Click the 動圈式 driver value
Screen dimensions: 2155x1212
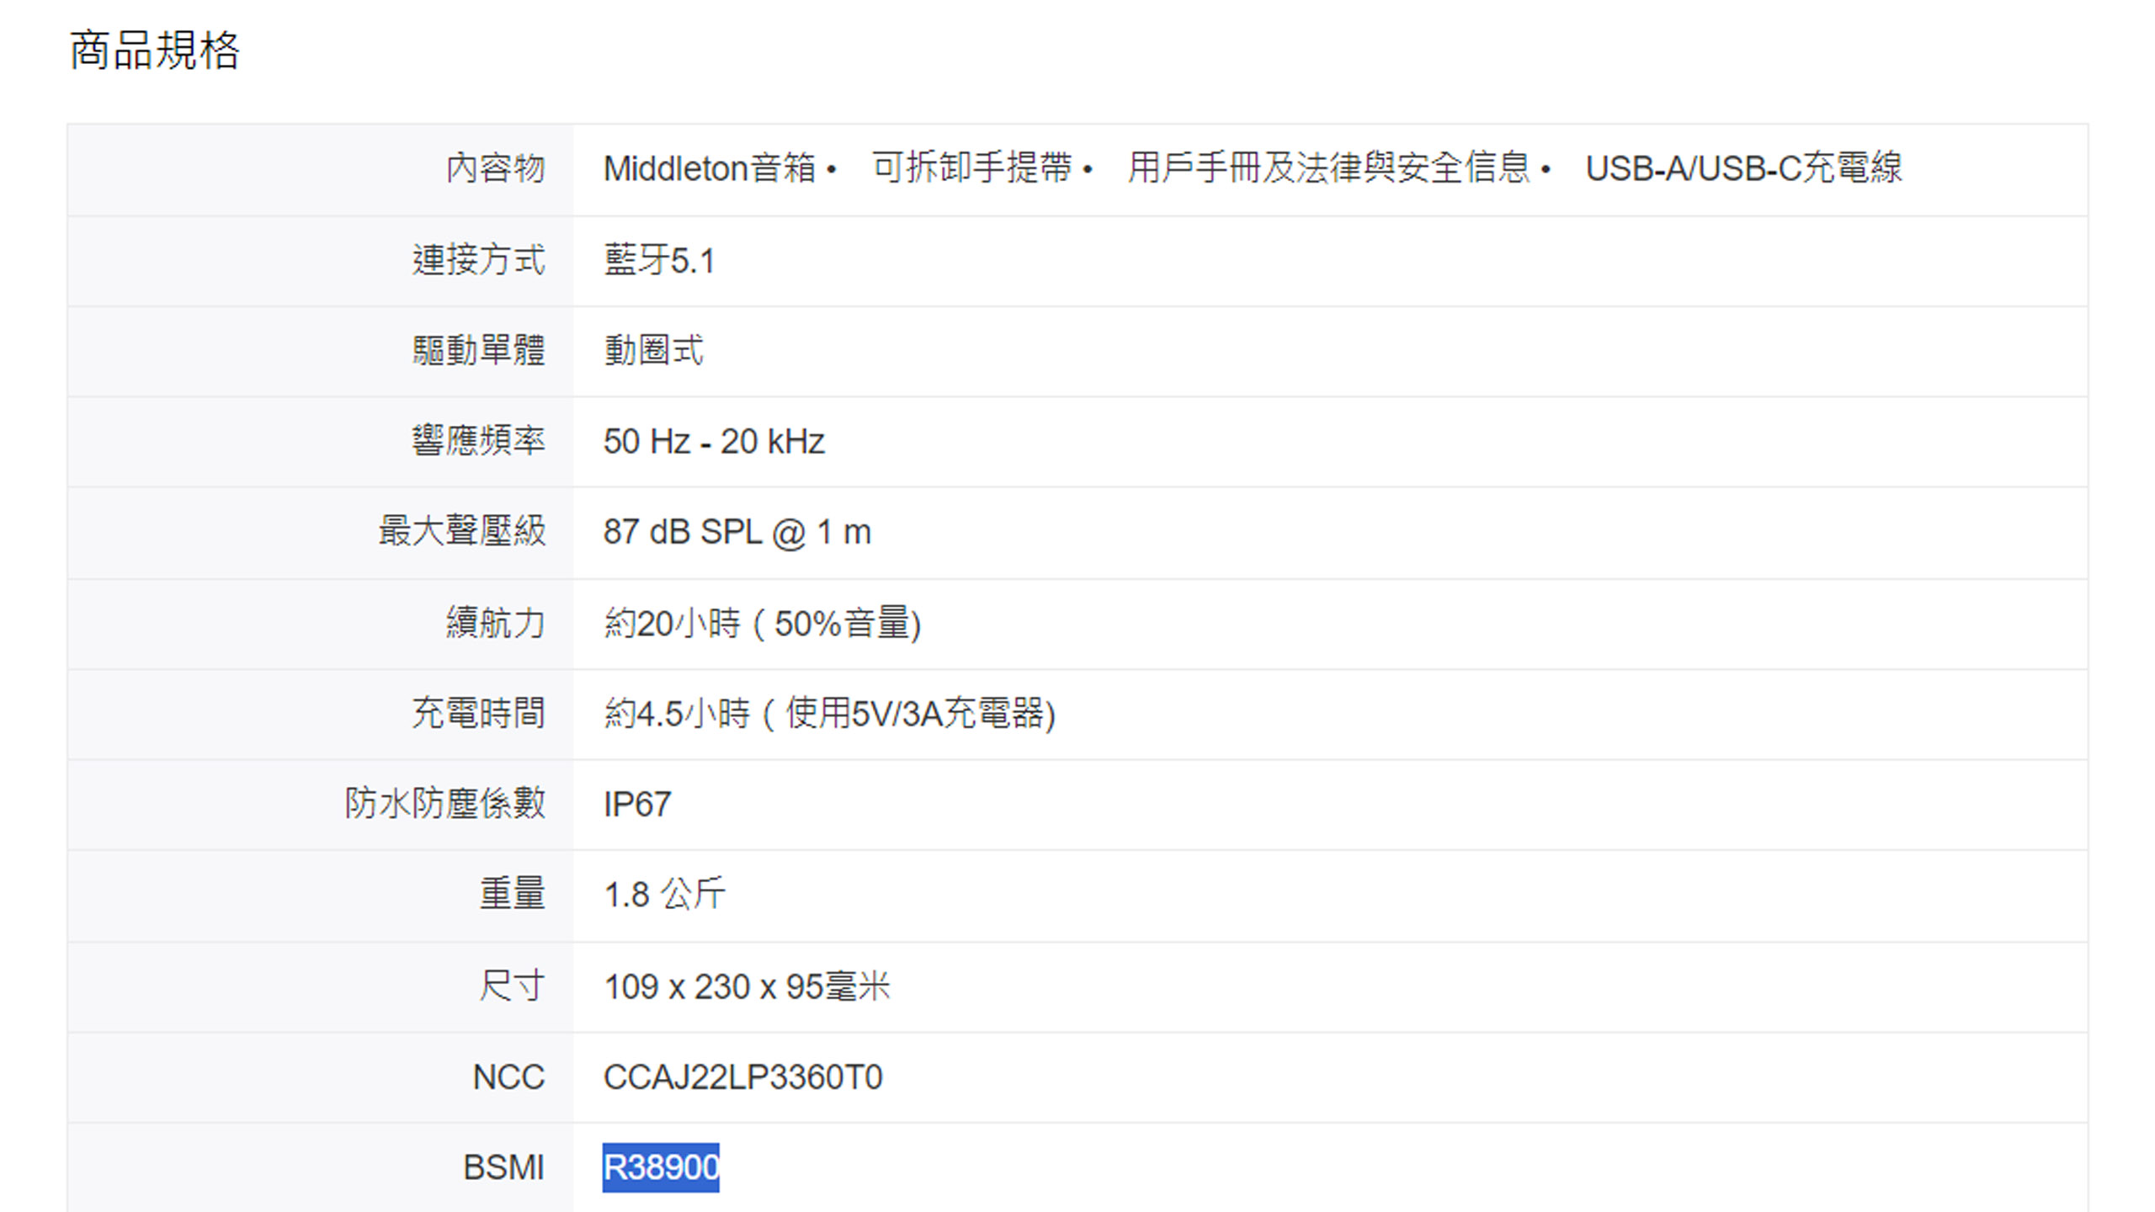(x=653, y=350)
